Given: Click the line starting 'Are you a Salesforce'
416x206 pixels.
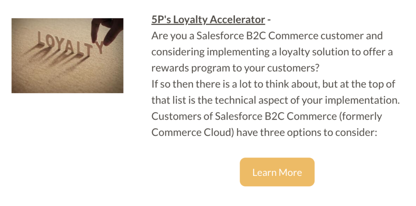Looking at the screenshot, I should click(267, 35).
